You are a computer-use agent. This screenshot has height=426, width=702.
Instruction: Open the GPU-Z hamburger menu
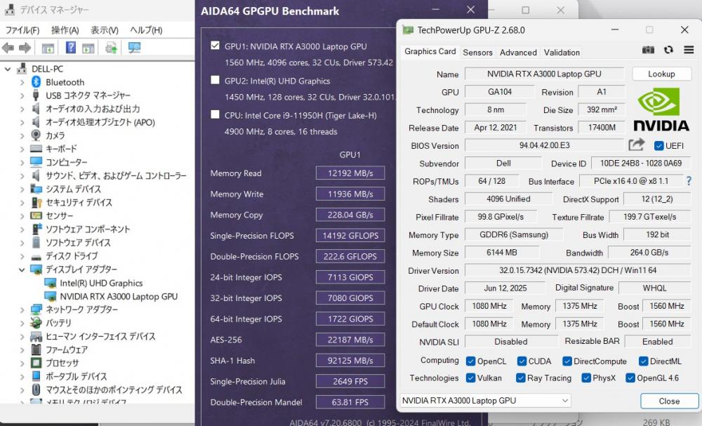pos(689,50)
